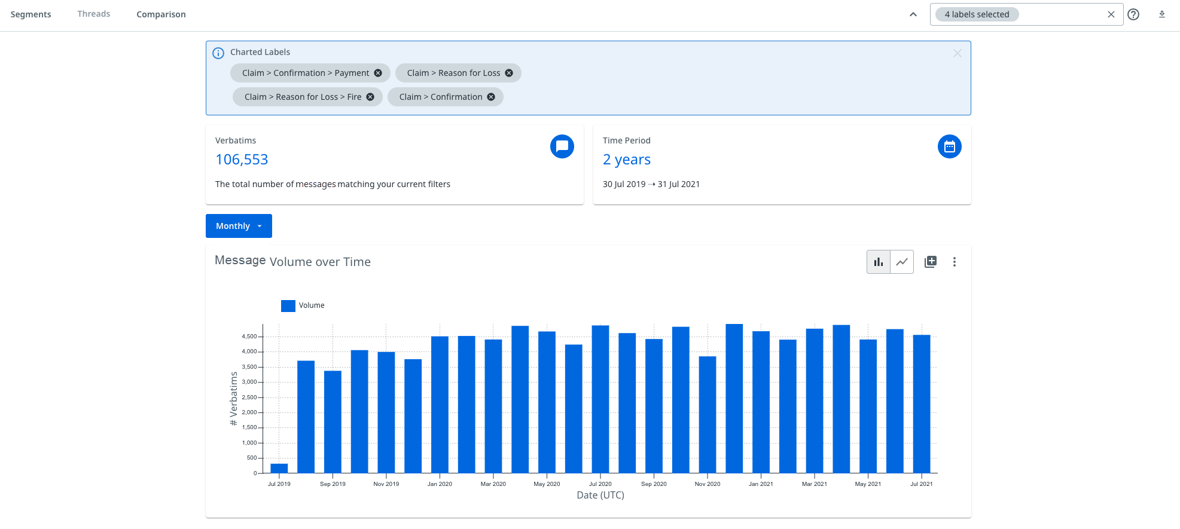Click the Time Period calendar icon
The width and height of the screenshot is (1180, 529).
click(949, 146)
